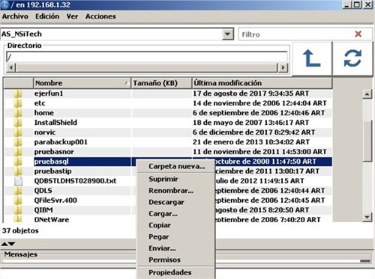Click the file list vertical scrollbar thumb

point(367,141)
